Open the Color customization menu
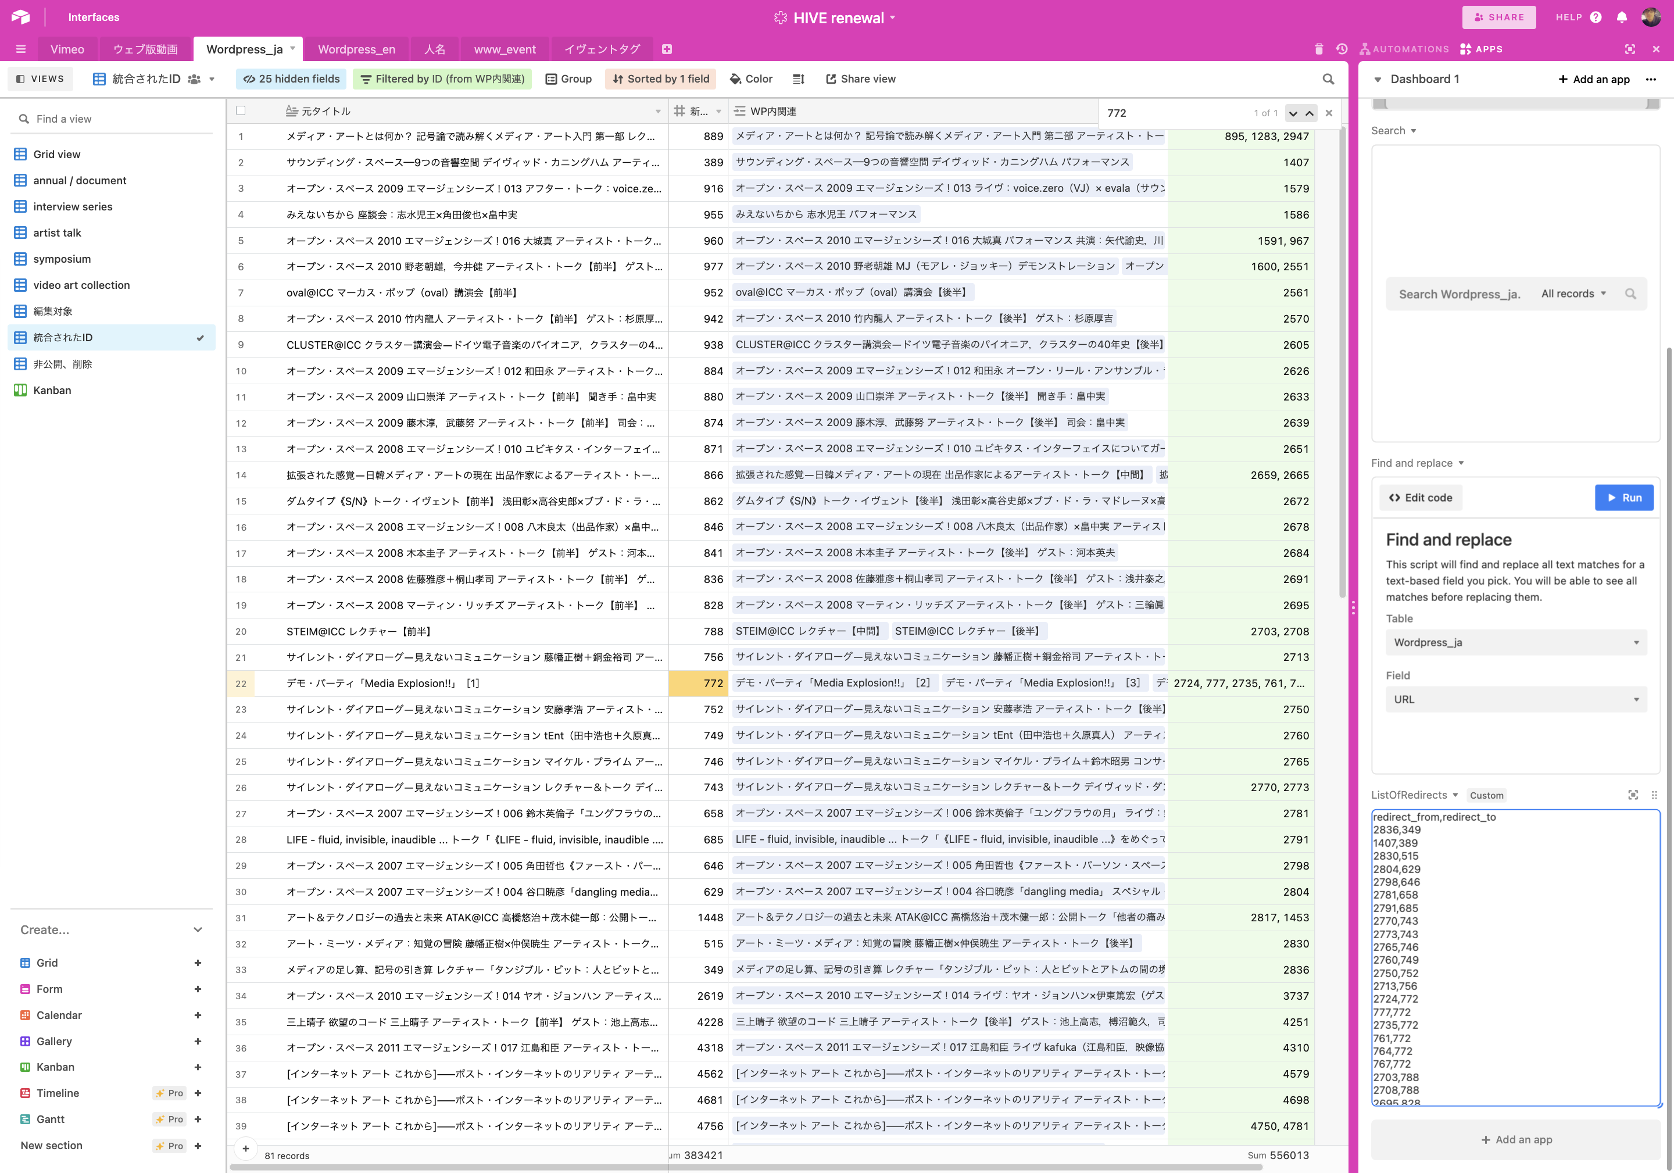 point(750,78)
